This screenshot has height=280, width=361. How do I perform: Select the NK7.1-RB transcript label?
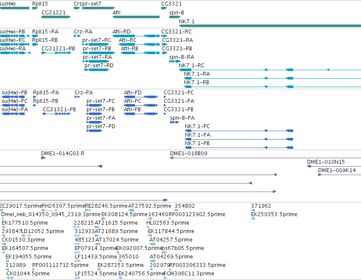pyautogui.click(x=196, y=82)
